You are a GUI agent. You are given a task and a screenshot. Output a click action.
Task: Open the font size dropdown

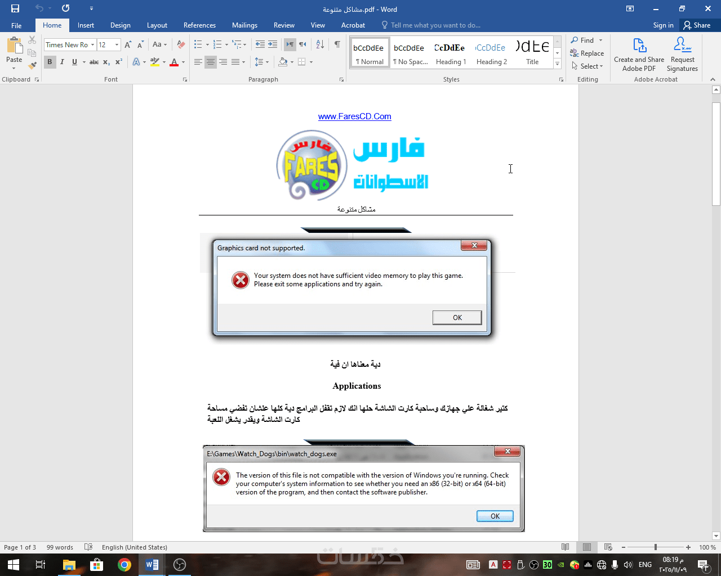tap(117, 45)
